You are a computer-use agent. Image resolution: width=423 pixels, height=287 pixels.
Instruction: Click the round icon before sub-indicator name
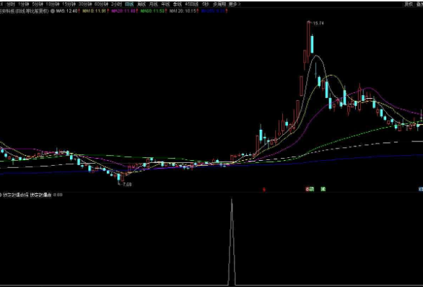point(1,195)
